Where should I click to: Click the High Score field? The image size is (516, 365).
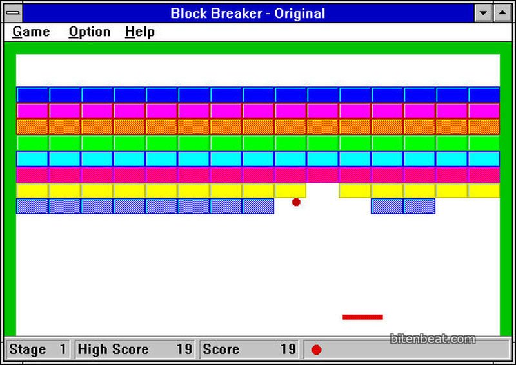click(134, 350)
